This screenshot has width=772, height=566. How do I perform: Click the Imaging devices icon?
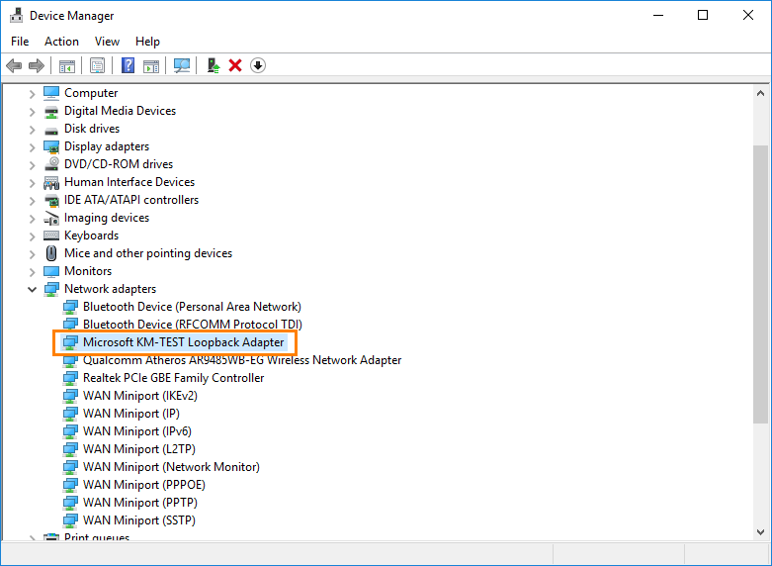pyautogui.click(x=51, y=218)
